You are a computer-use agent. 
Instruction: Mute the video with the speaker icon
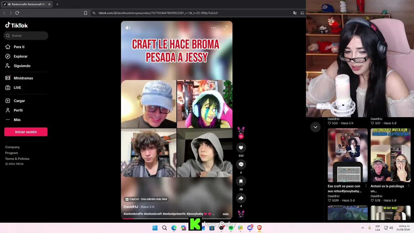click(x=128, y=28)
